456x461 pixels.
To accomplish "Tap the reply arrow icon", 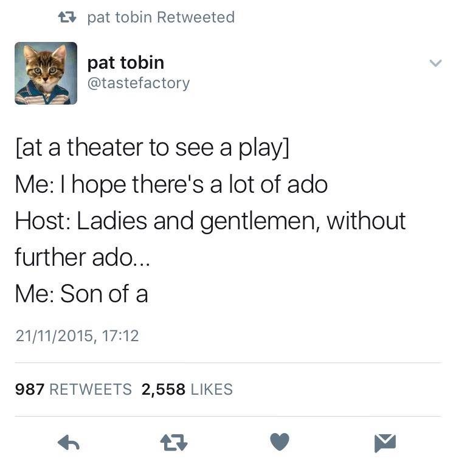I will (x=69, y=443).
